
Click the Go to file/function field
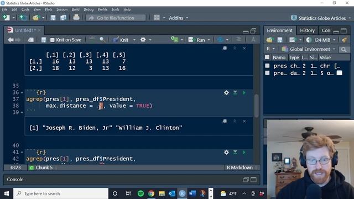tap(116, 18)
